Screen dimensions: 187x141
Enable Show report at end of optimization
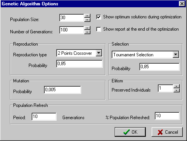(99, 29)
